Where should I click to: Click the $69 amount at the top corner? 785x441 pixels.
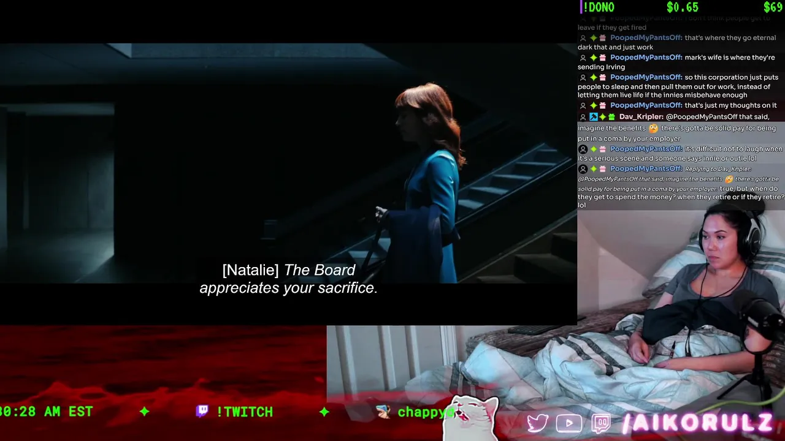coord(773,7)
